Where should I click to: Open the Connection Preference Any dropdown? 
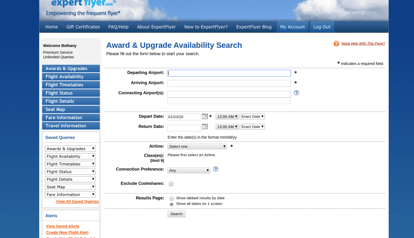[189, 170]
